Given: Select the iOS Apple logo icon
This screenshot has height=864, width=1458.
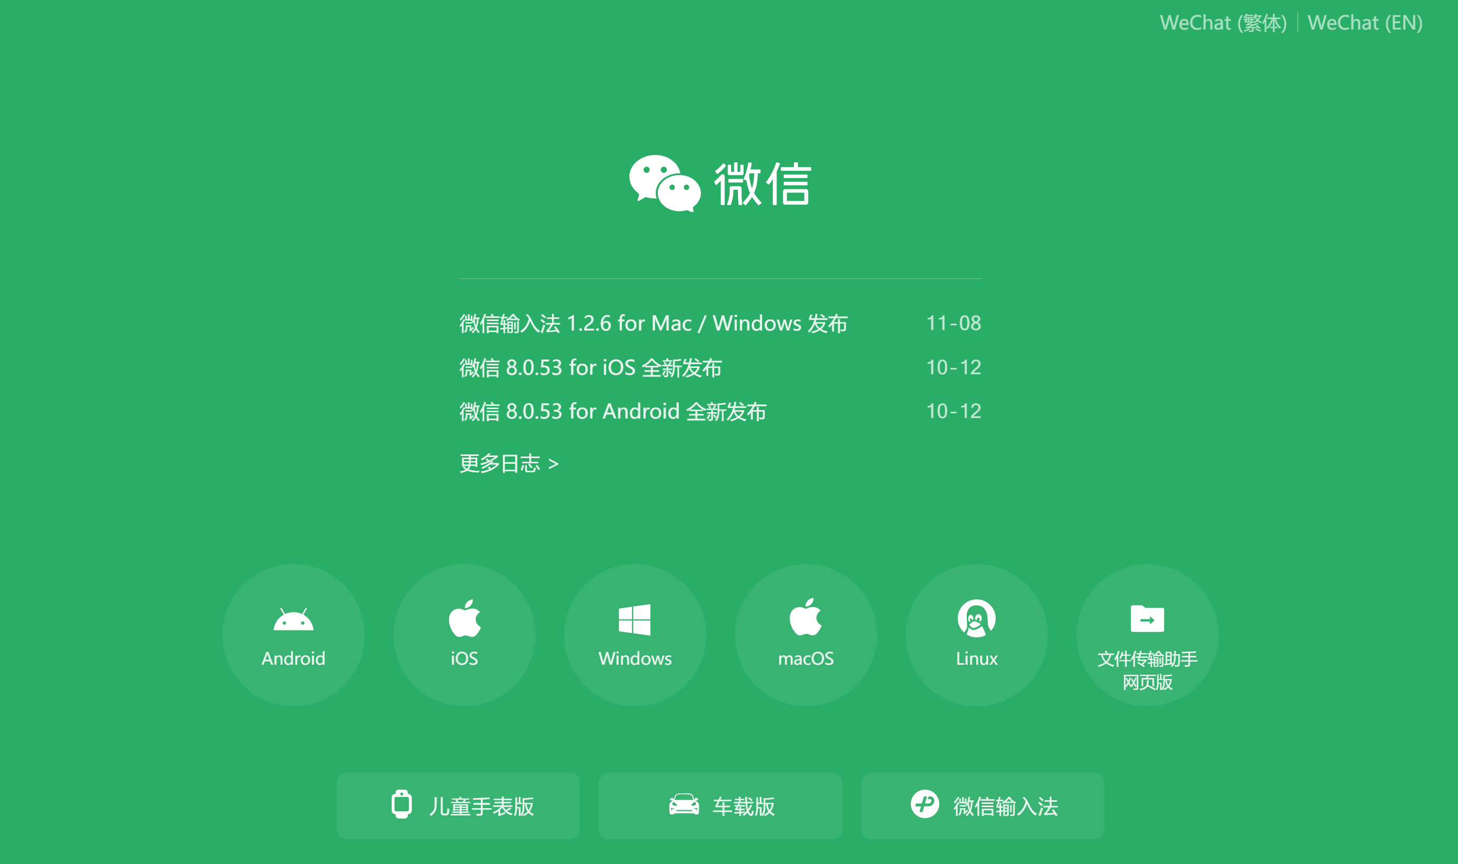Looking at the screenshot, I should [464, 618].
